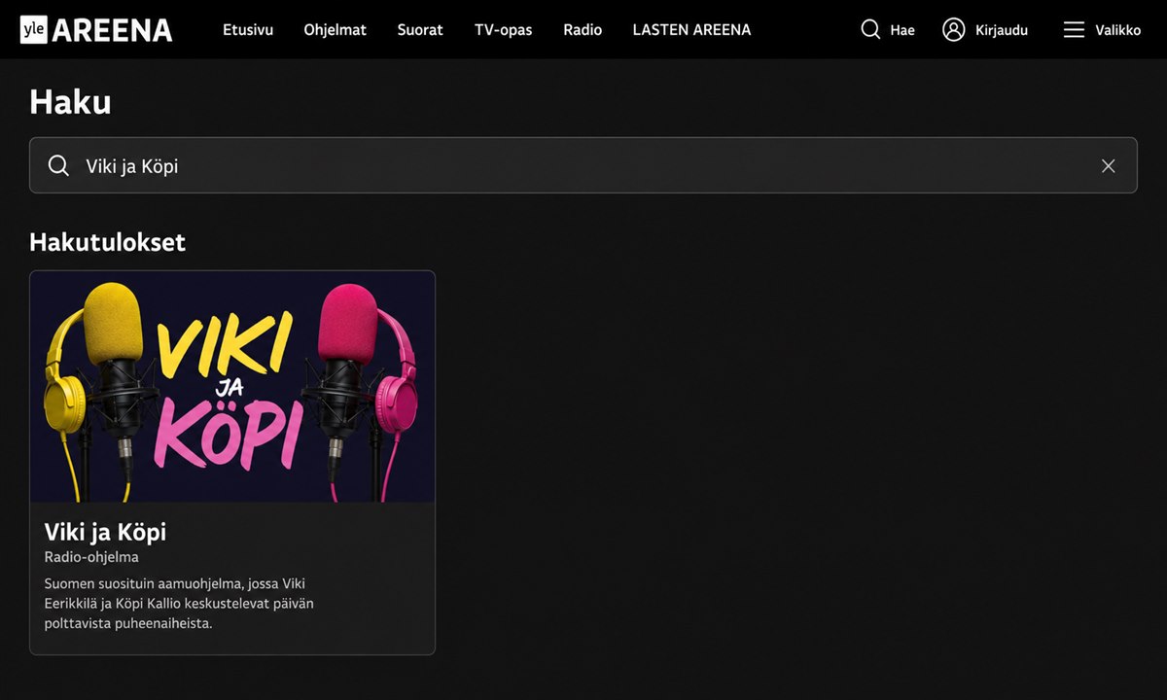Click the Viki ja Köpi result title
Image resolution: width=1167 pixels, height=700 pixels.
pyautogui.click(x=105, y=532)
